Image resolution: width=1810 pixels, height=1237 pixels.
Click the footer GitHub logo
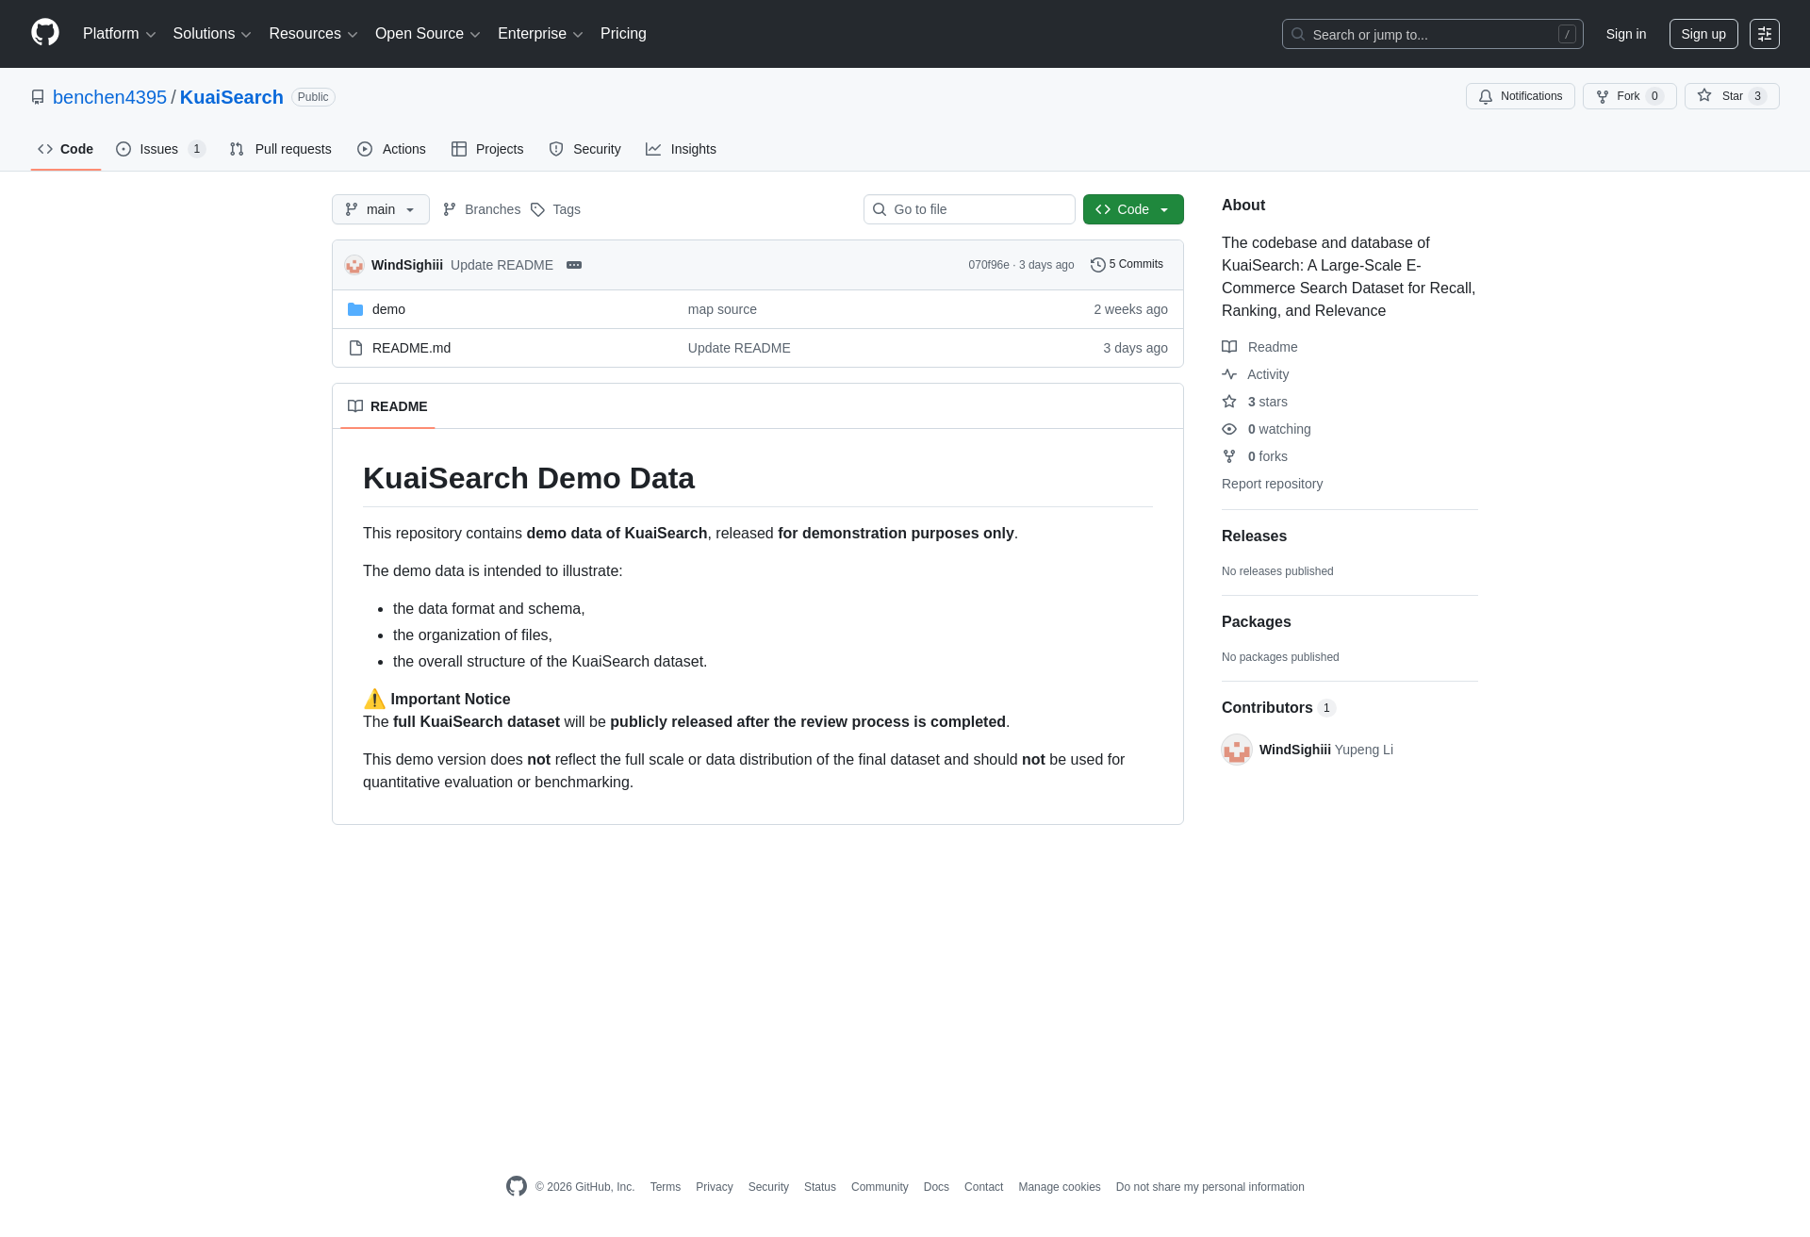tap(517, 1186)
